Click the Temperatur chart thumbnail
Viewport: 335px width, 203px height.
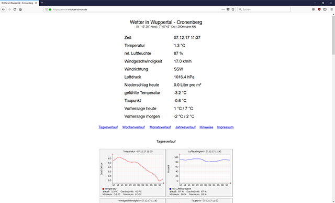pos(132,173)
